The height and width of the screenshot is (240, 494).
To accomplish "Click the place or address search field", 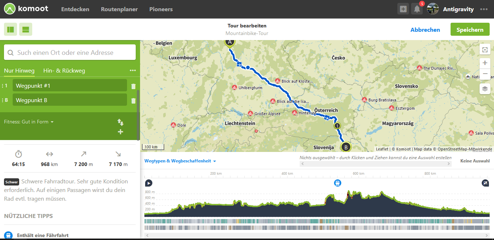I will click(x=70, y=52).
